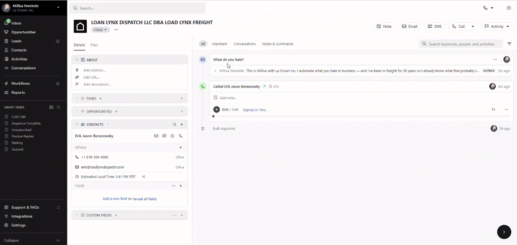Viewport: 517px width, 245px height.
Task: Open the Inbox in the sidebar
Action: pyautogui.click(x=16, y=23)
